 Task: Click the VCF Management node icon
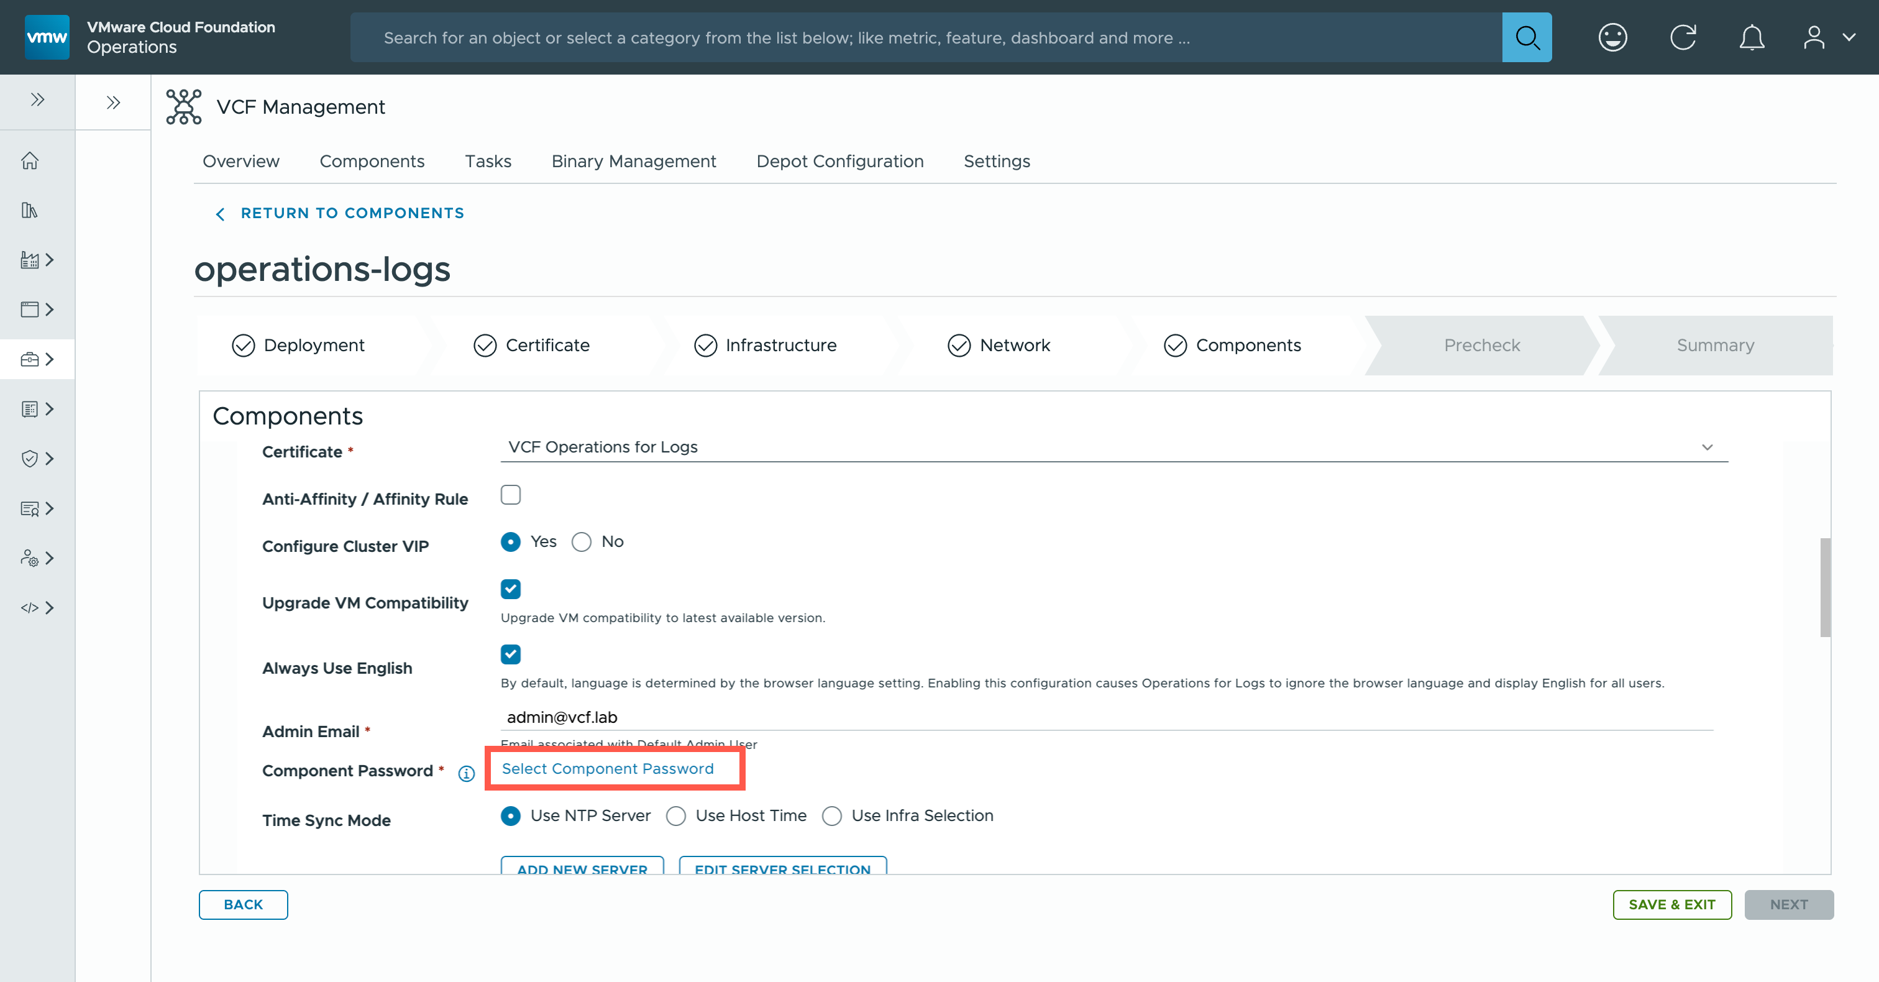click(x=184, y=106)
